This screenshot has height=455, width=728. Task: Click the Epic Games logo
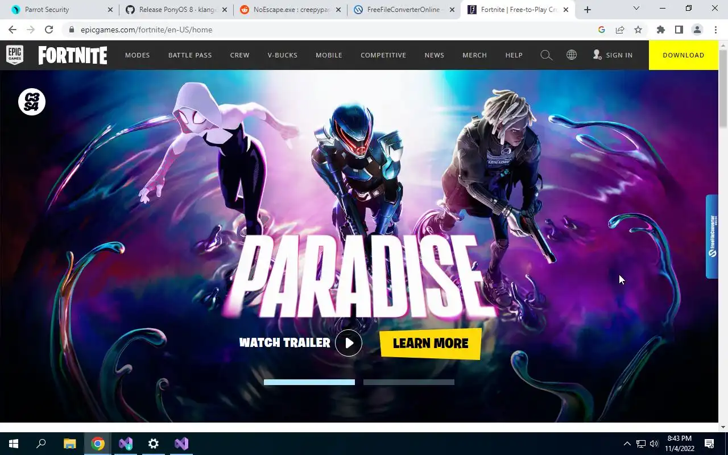click(15, 55)
